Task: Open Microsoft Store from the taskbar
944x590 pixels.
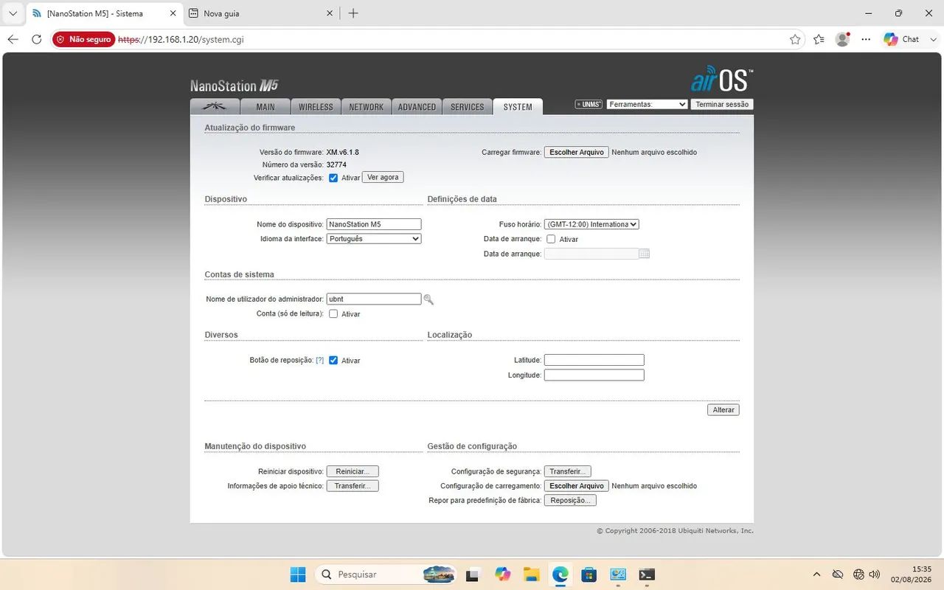Action: (589, 575)
